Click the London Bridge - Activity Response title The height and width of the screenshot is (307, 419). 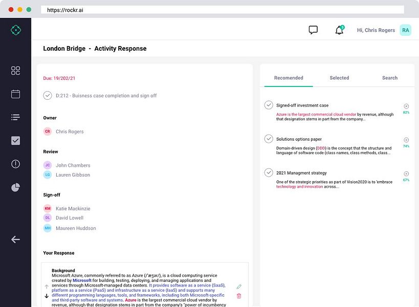click(95, 49)
